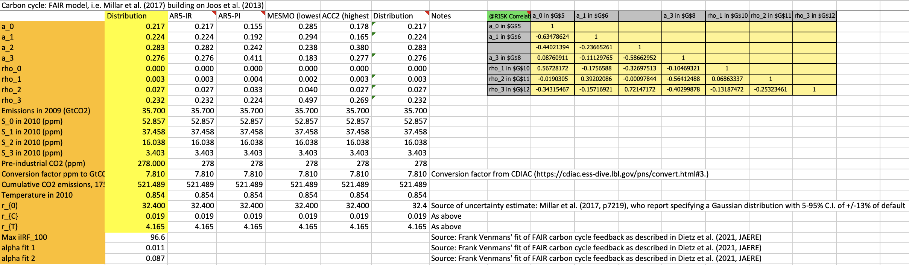Screen dimensions: 909x265
Task: Click the yellow Distribution value 278.000
Action: tap(151, 163)
